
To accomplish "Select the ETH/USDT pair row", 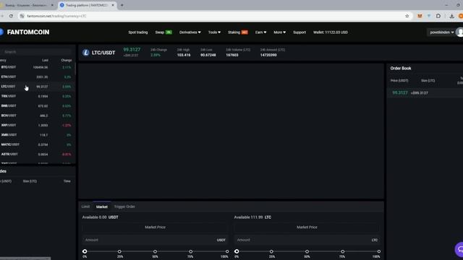I will (37, 77).
